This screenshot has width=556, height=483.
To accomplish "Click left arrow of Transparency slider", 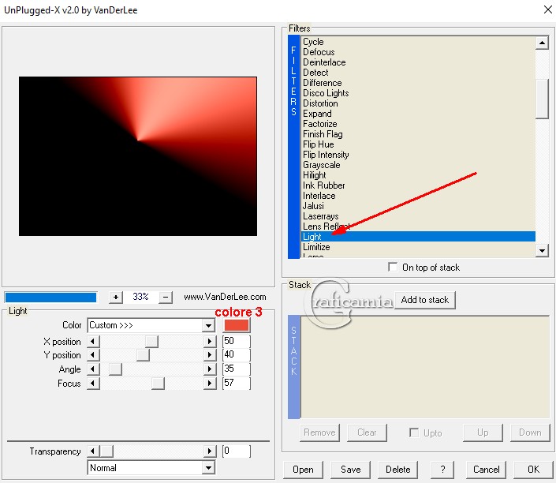I will click(93, 451).
